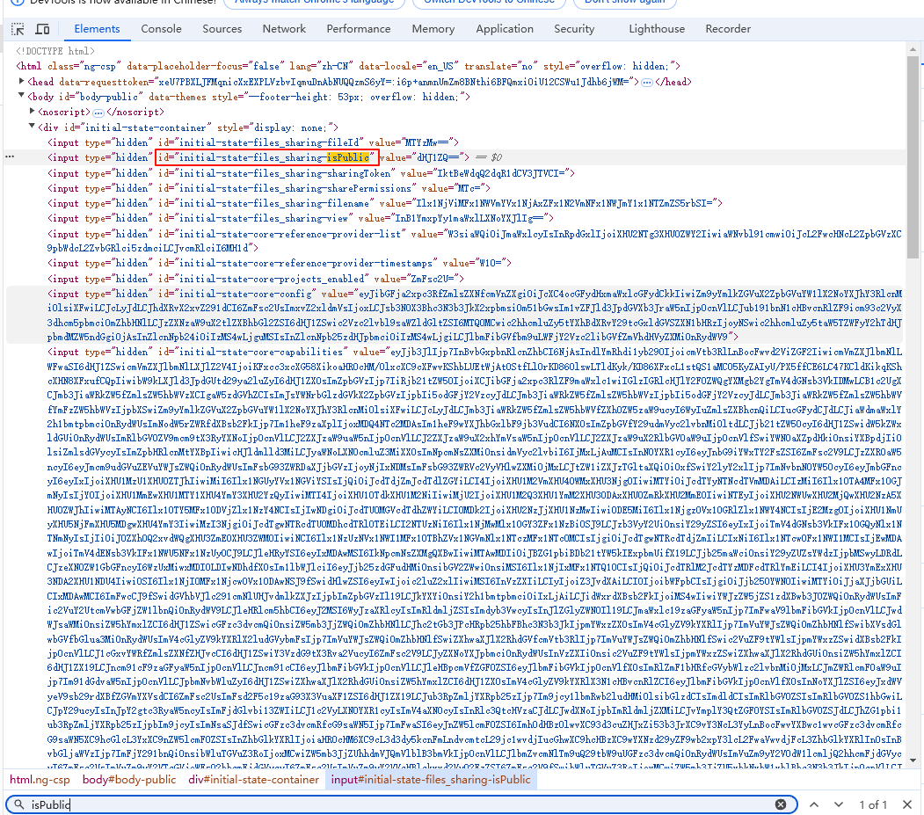Click the "1 of 1" search result count

(x=873, y=804)
